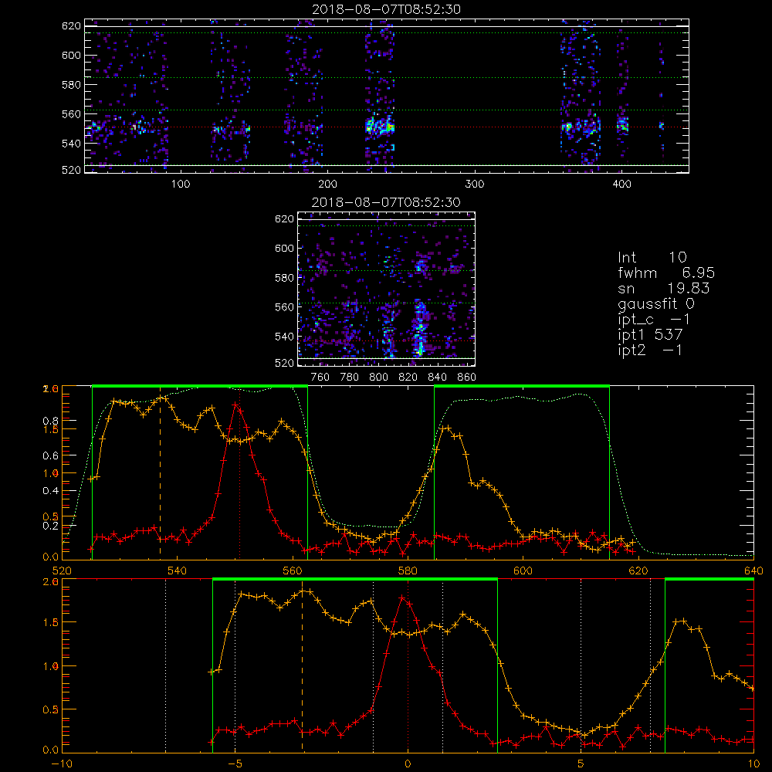The image size is (772, 772).
Task: Click y-axis label 2.0 on bottom profile plot
Action: point(51,581)
